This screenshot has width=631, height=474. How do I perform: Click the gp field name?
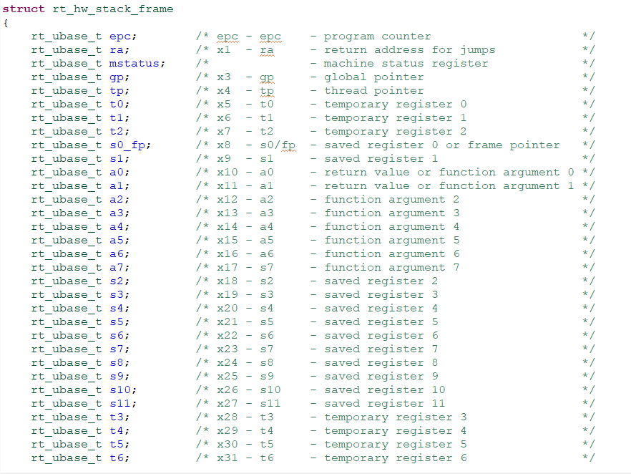point(117,78)
